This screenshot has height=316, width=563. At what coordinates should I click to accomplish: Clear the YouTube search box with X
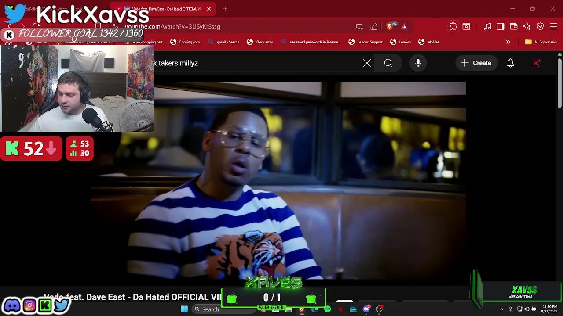tap(367, 63)
